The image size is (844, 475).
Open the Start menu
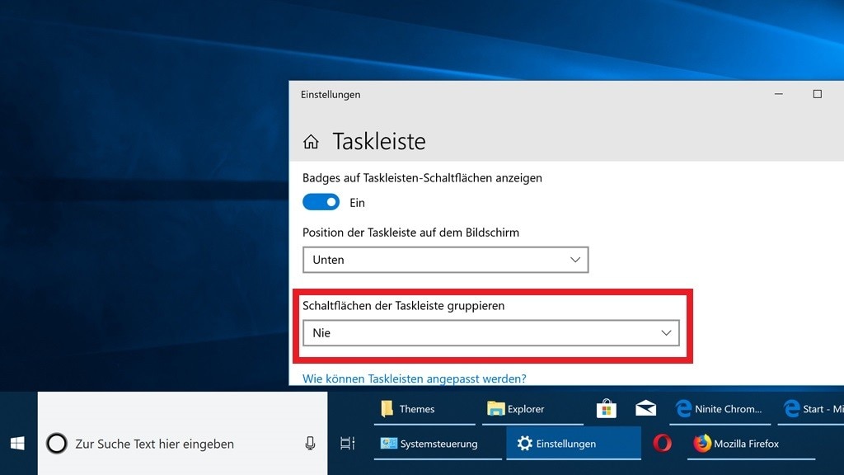pos(16,443)
